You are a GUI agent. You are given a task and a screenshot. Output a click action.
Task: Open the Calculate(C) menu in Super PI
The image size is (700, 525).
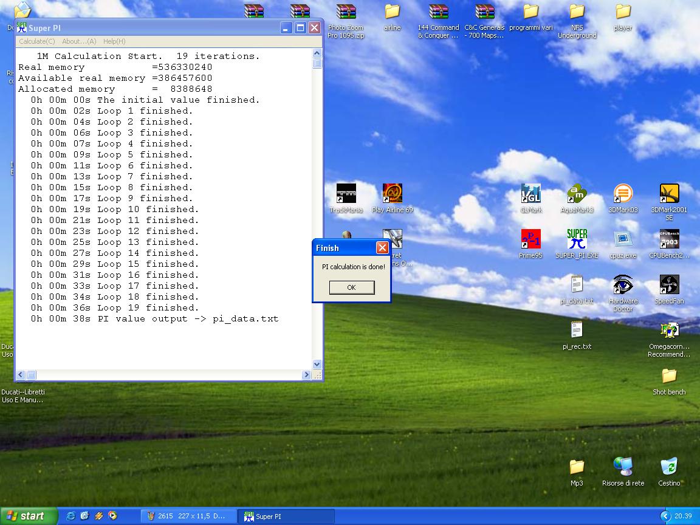click(x=37, y=41)
